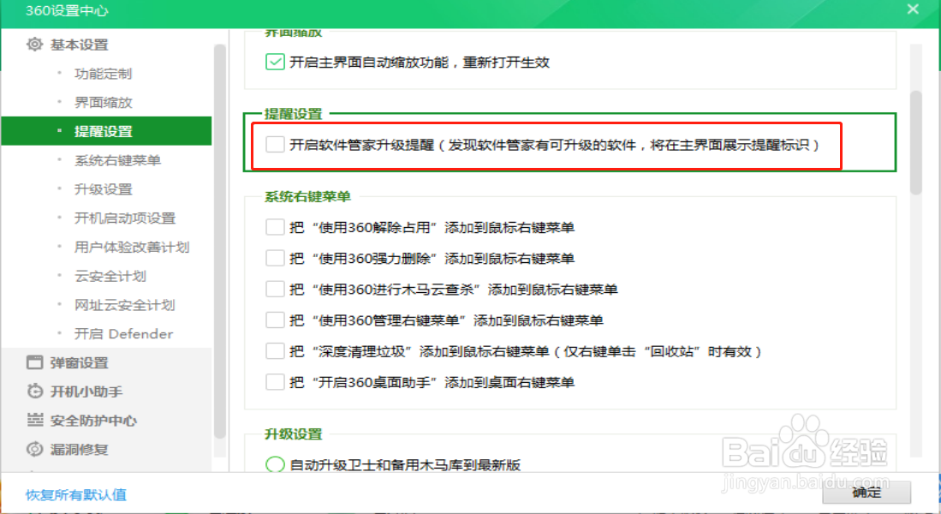Check “使用360强力删除” right-click menu option
Viewport: 941px width, 514px height.
pos(275,258)
